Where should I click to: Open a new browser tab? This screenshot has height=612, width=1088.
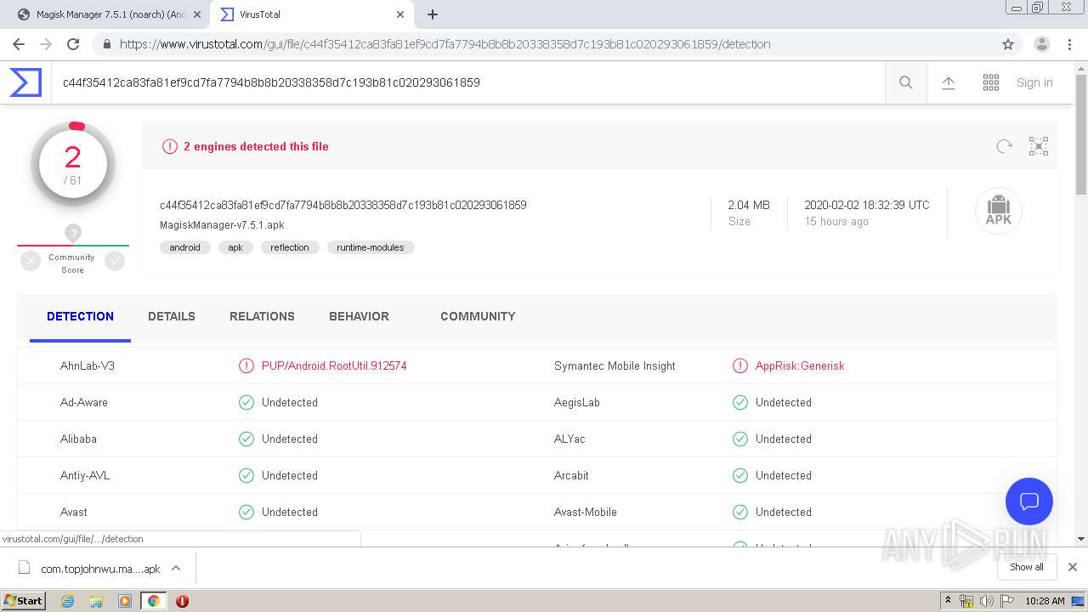[x=433, y=14]
